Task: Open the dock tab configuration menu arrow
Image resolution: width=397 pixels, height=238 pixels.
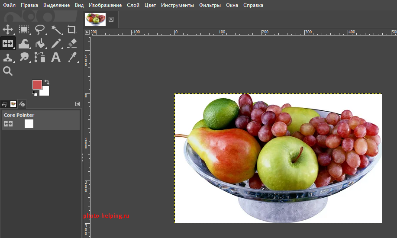Action: tap(77, 104)
